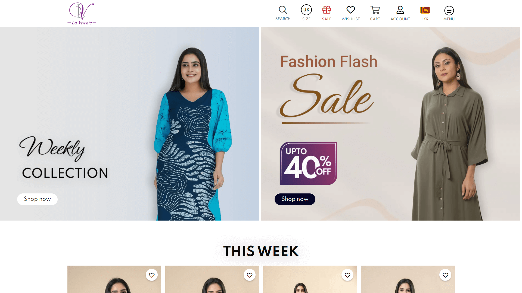This screenshot has height=293, width=522.
Task: Toggle wishlist heart on third product
Action: [x=347, y=275]
